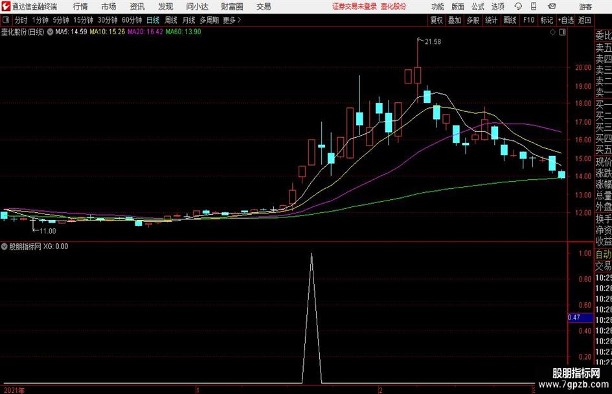Image resolution: width=612 pixels, height=394 pixels.
Task: Click the 叠加 overlay button
Action: [455, 20]
